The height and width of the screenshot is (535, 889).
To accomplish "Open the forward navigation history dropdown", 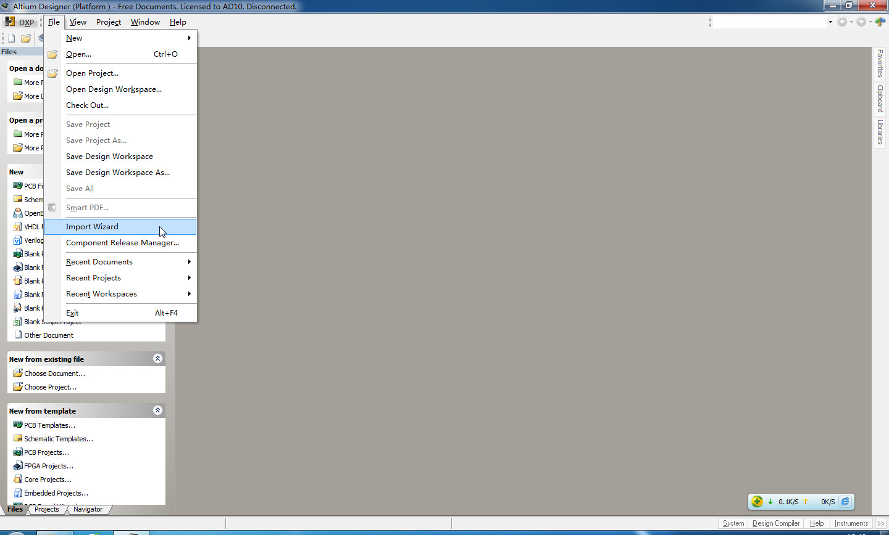I will [x=870, y=22].
